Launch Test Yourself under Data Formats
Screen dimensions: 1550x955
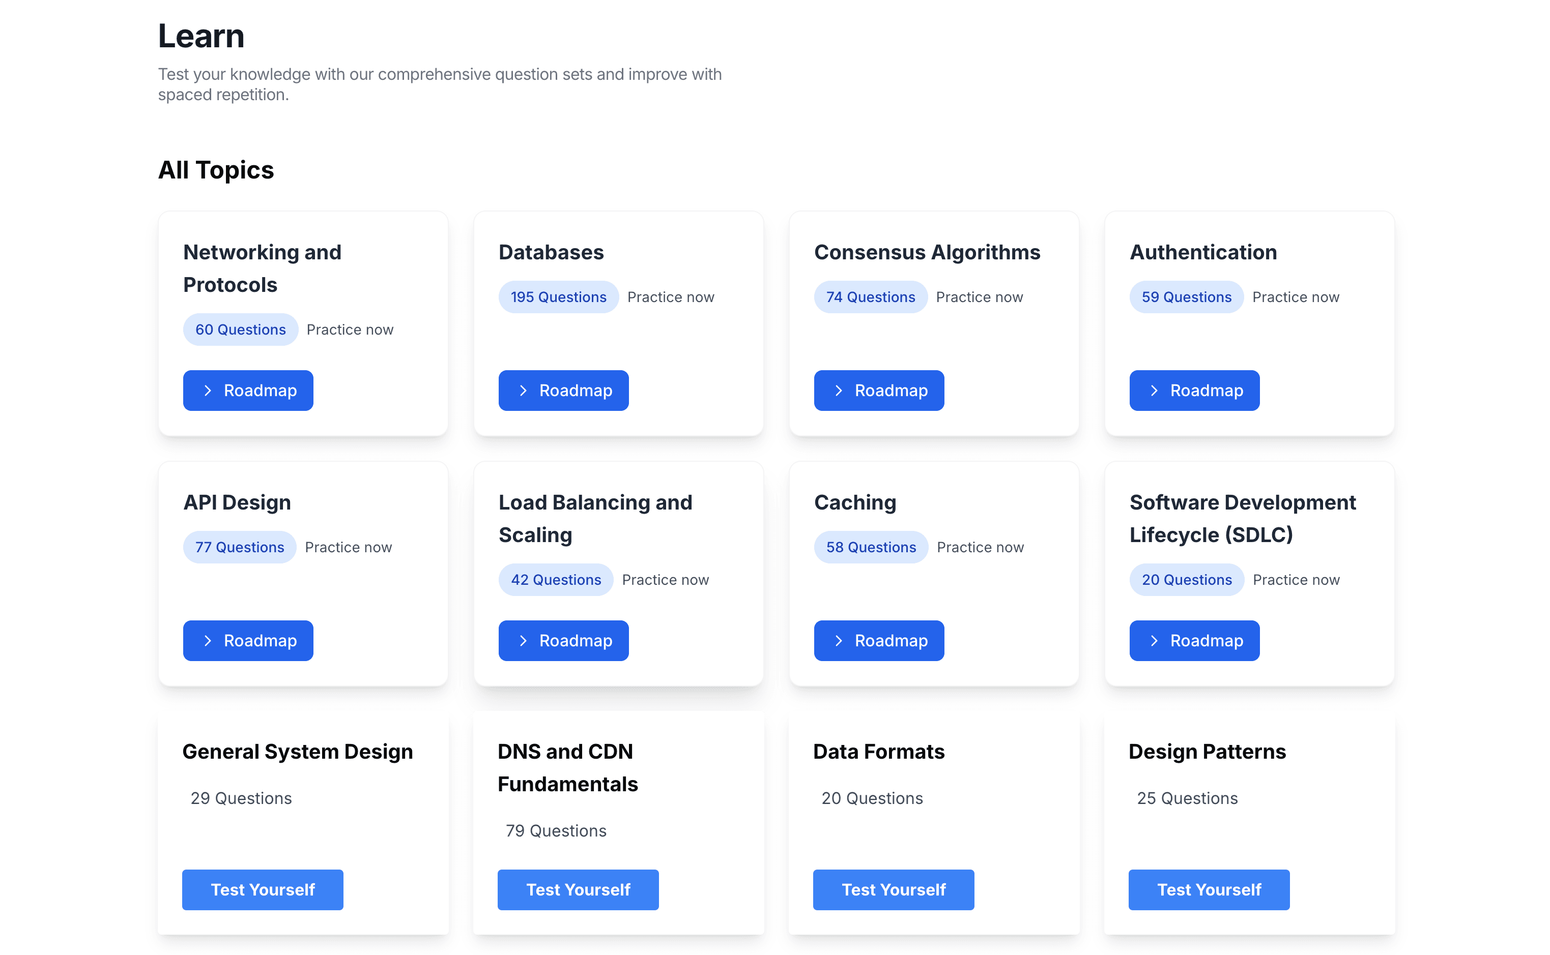tap(893, 889)
